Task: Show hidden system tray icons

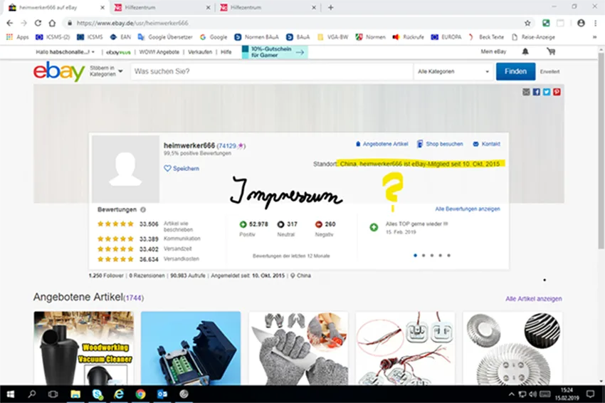Action: 512,394
